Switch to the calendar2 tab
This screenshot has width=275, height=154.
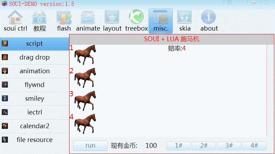(35, 126)
